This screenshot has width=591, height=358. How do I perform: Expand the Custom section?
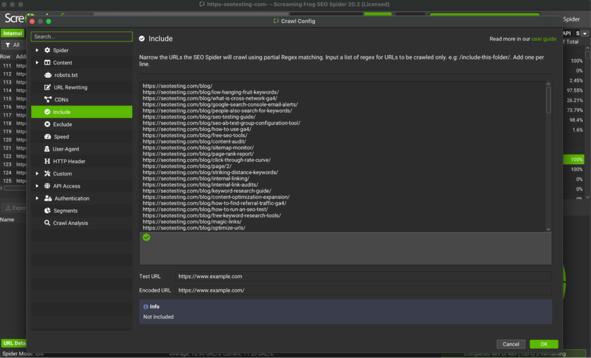(x=38, y=174)
